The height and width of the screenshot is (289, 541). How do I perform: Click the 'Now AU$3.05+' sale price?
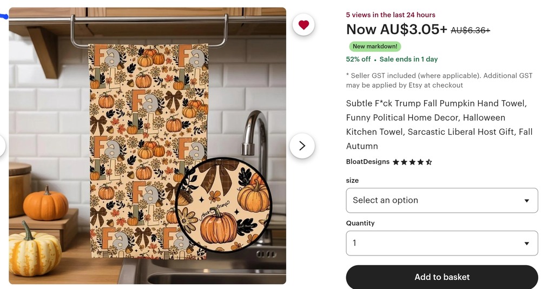pyautogui.click(x=397, y=29)
